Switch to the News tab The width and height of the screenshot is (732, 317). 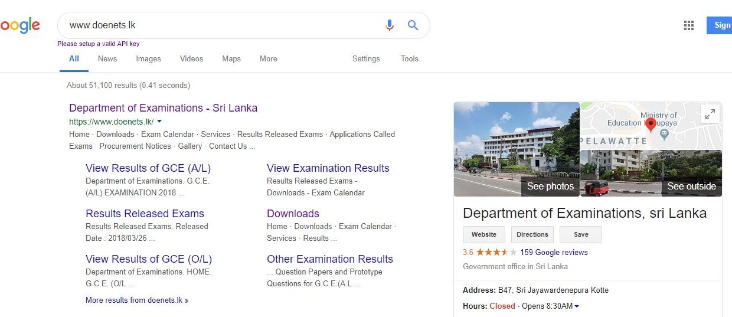tap(107, 58)
